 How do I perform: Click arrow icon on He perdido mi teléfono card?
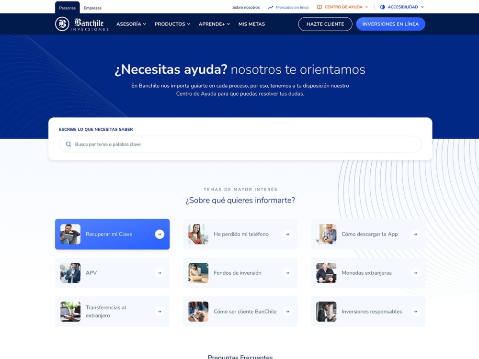[287, 234]
